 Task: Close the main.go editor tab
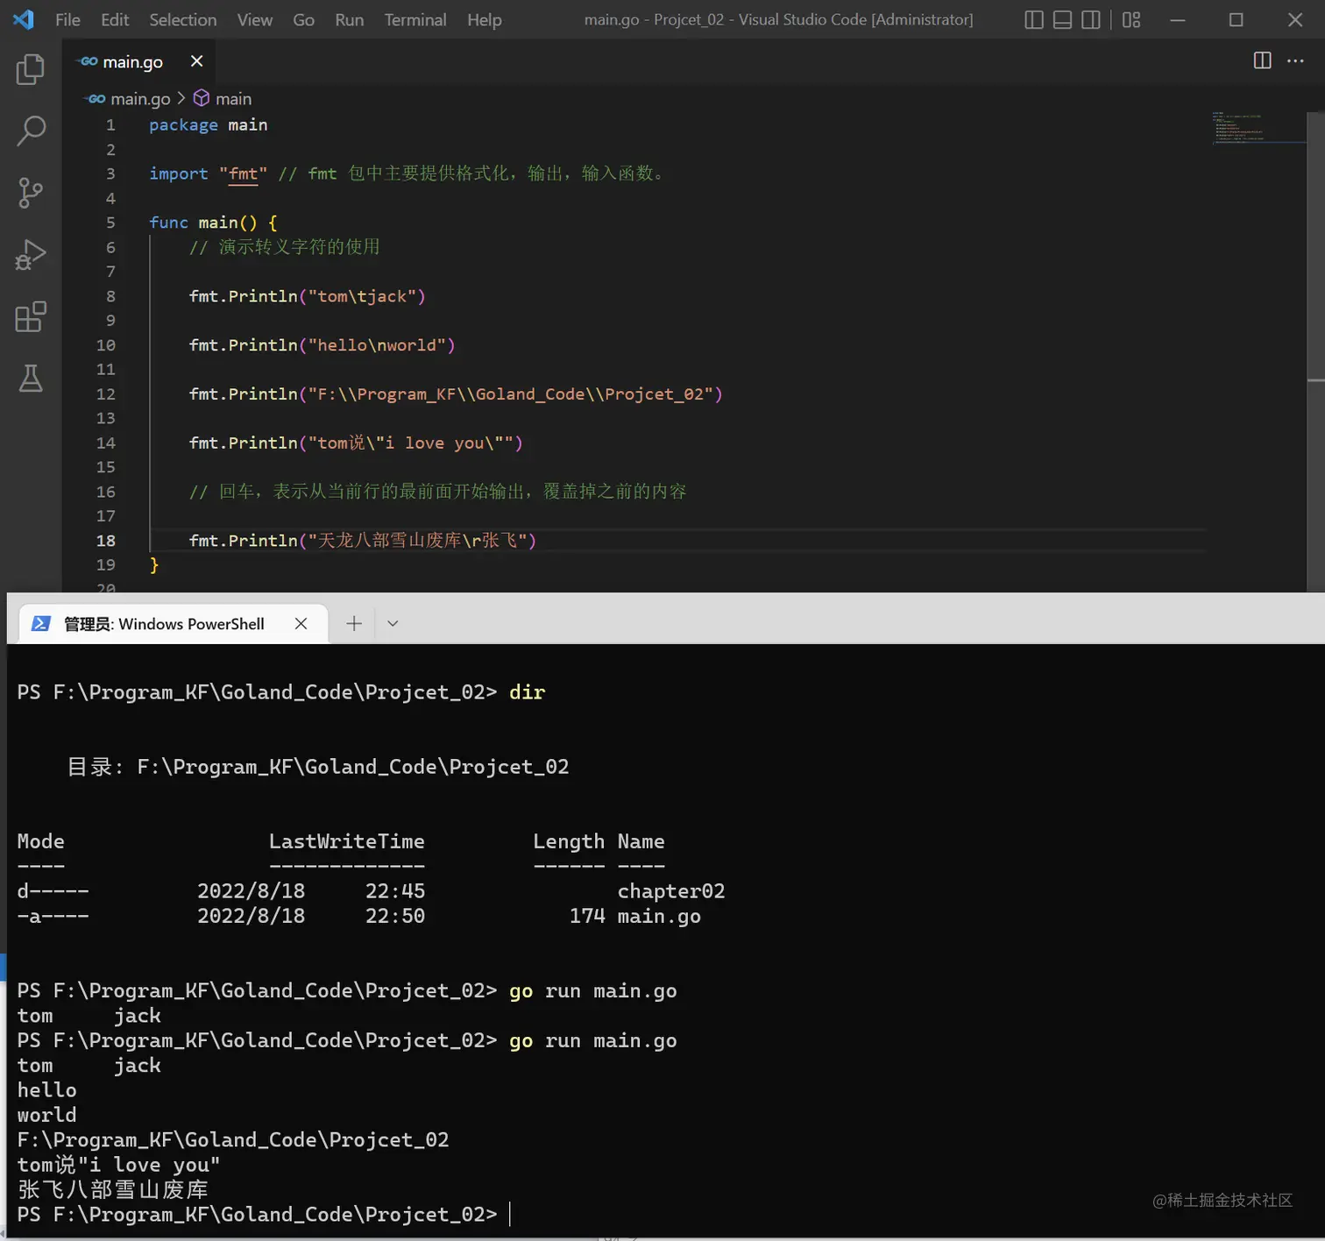(x=196, y=60)
